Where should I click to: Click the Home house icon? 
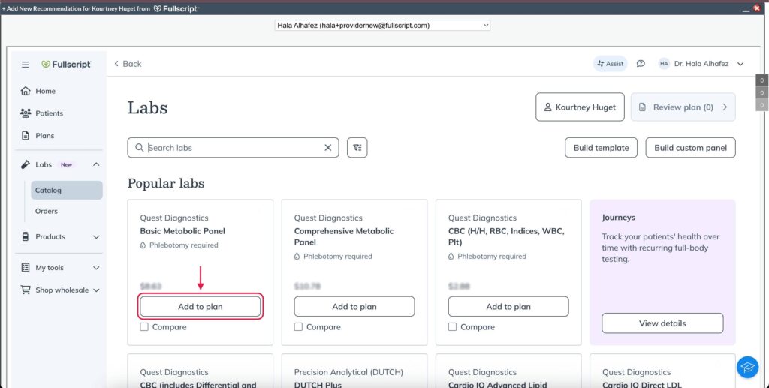pyautogui.click(x=26, y=91)
